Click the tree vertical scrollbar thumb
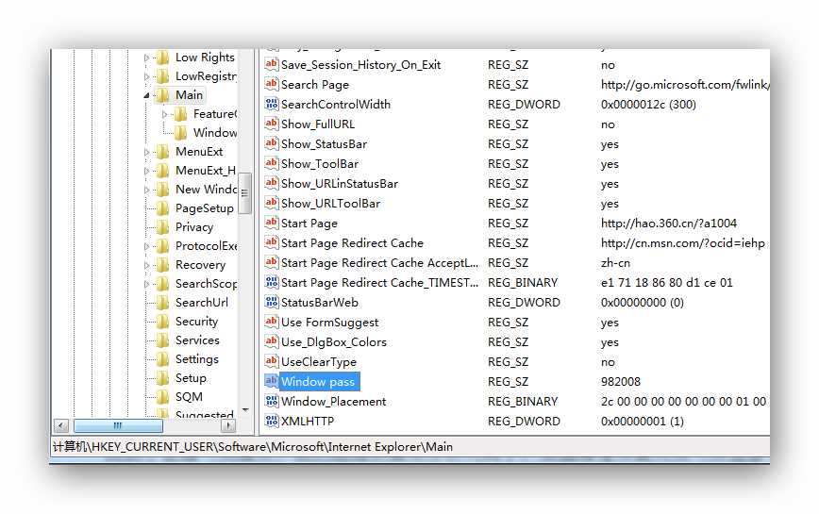Viewport: 819px width, 514px height. coord(244,193)
